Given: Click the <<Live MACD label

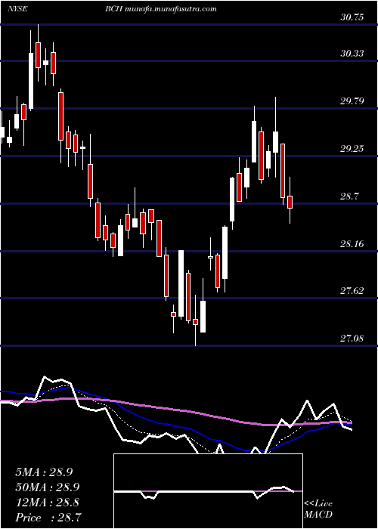Looking at the screenshot, I should click(x=318, y=509).
